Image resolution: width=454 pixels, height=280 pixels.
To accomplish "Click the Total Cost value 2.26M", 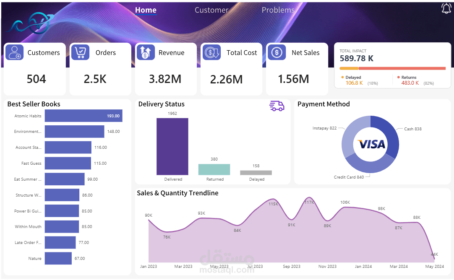I will [x=227, y=79].
